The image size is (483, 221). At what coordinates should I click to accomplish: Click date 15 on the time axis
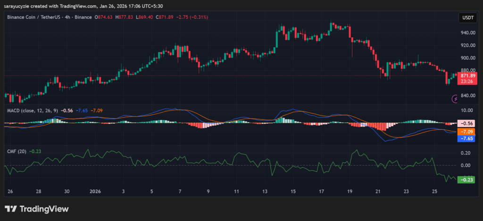293,192
